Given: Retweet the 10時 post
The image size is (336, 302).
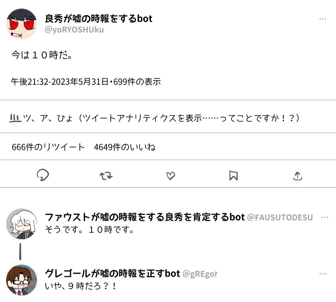Looking at the screenshot, I should (106, 176).
